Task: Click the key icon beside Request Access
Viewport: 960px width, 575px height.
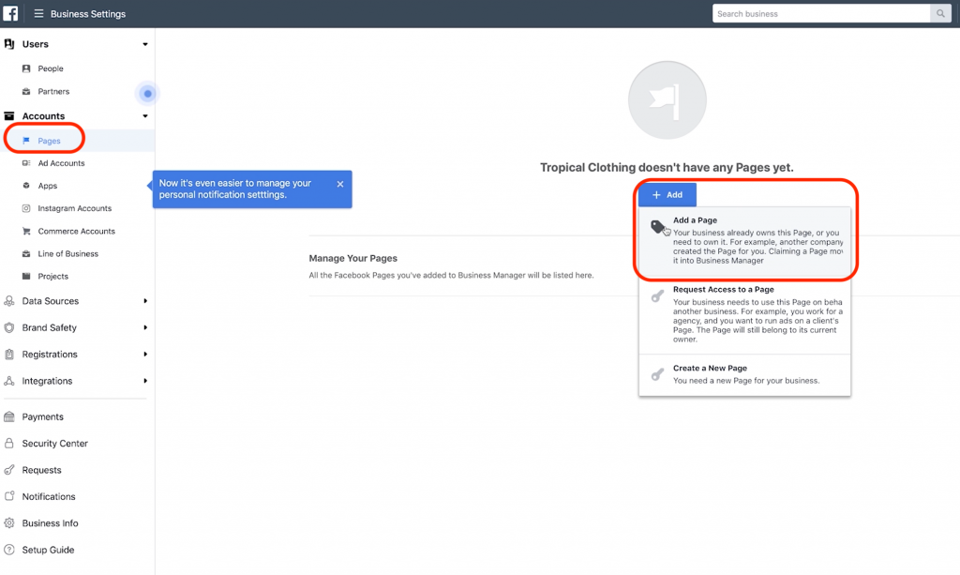Action: 657,296
